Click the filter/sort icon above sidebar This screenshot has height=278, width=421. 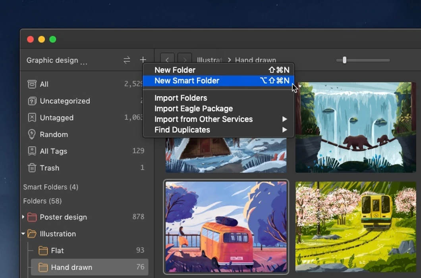pyautogui.click(x=127, y=60)
